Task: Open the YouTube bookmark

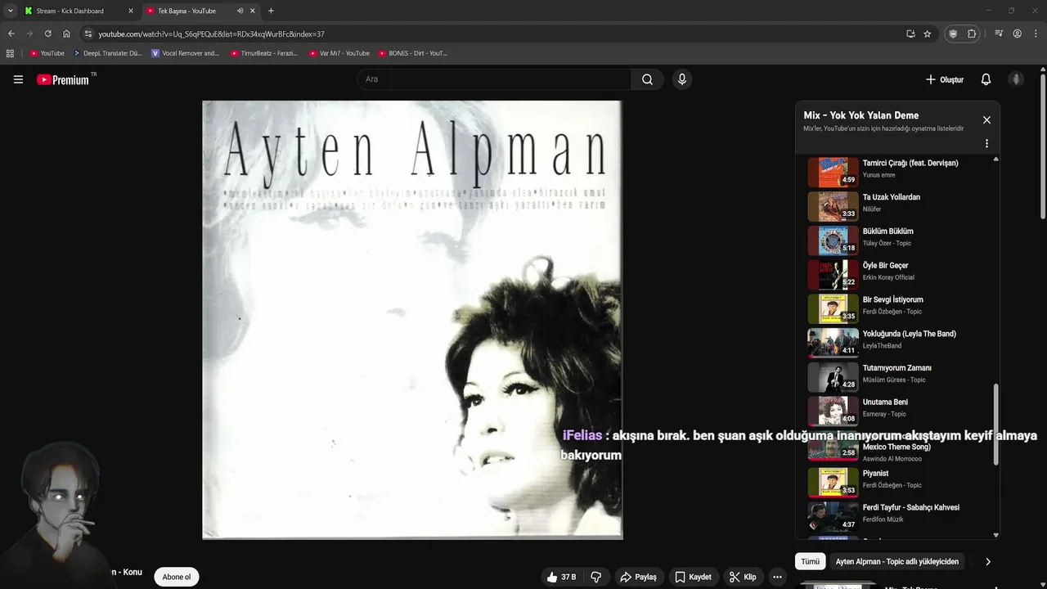Action: click(47, 53)
